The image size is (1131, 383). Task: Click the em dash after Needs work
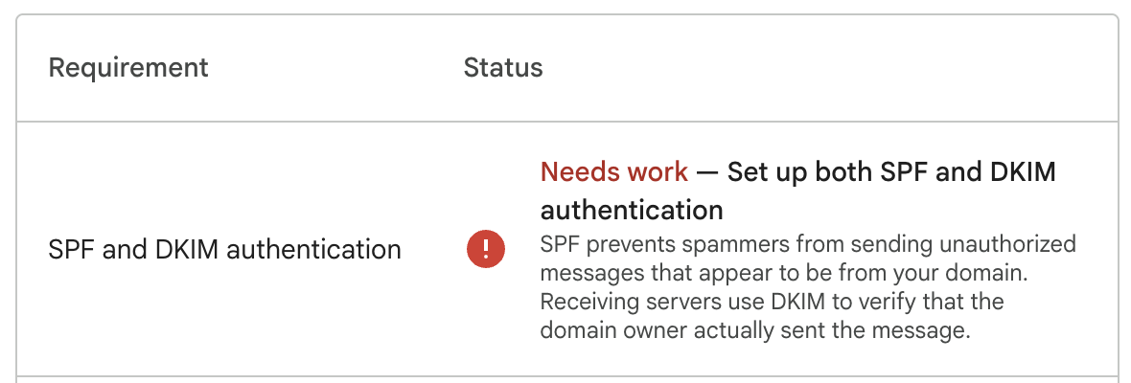tap(707, 173)
